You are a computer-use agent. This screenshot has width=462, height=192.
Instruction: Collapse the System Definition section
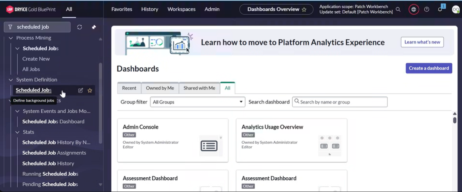11,80
